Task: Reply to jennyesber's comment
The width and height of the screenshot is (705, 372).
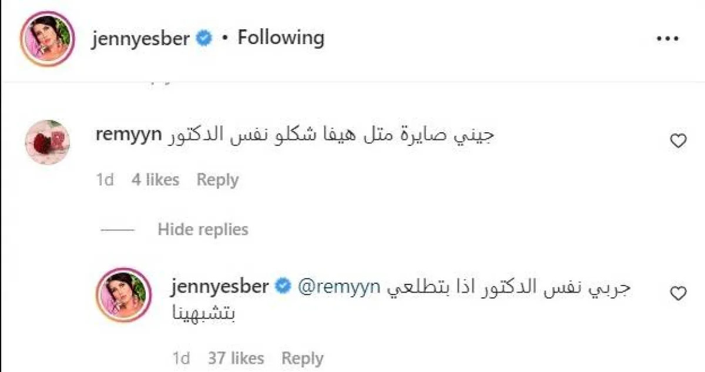Action: click(x=303, y=358)
